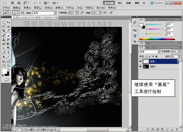Swap foreground and background colors
The image size is (183, 132).
[x=9, y=70]
